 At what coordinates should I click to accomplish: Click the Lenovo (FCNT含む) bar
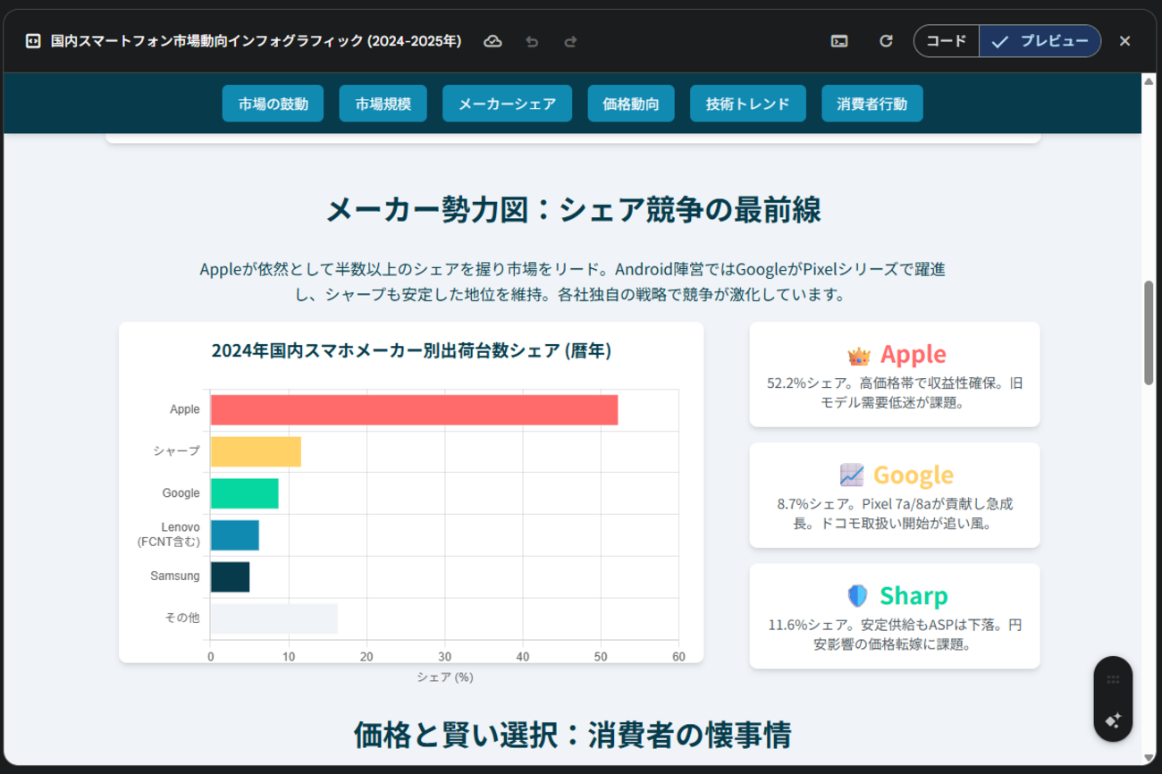point(234,534)
